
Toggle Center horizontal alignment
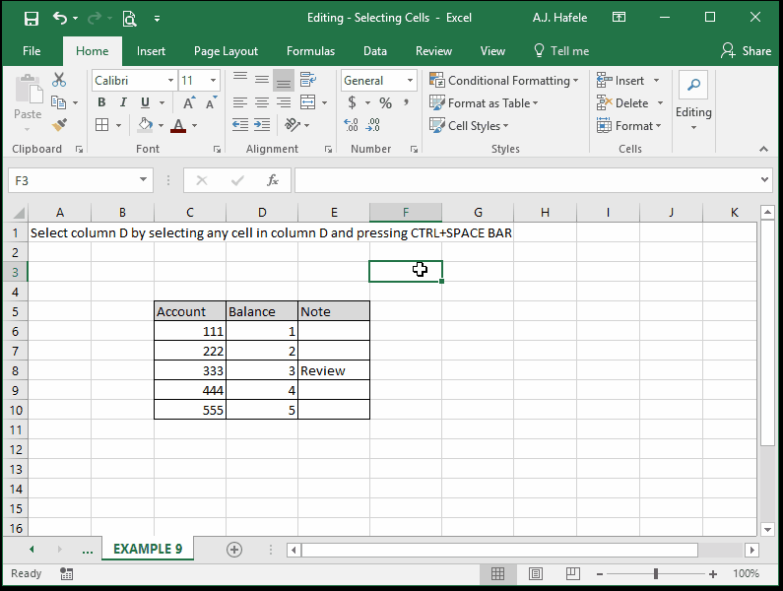(262, 102)
